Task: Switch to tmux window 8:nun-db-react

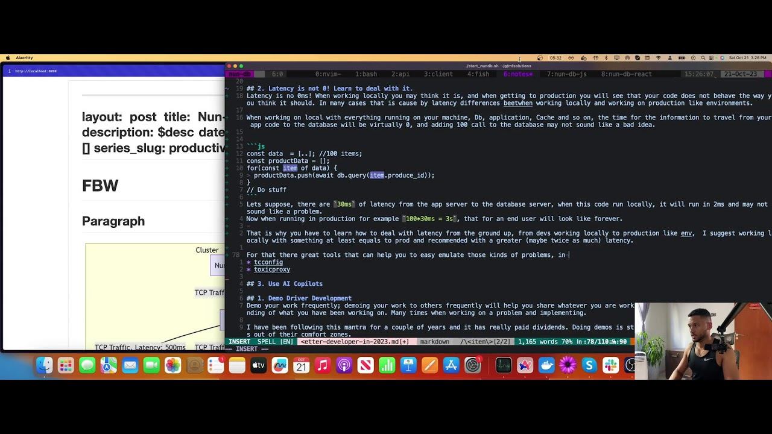Action: (626, 74)
